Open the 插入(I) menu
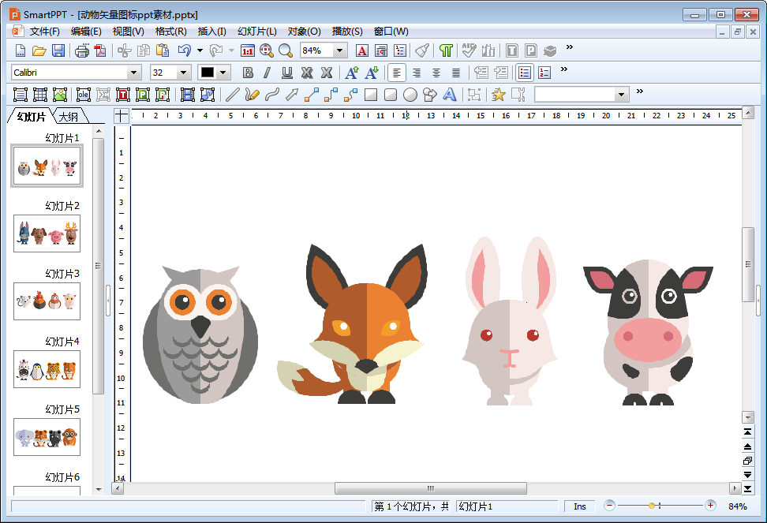This screenshot has height=523, width=767. click(x=211, y=32)
